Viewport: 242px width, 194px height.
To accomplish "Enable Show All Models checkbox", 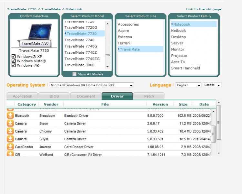I will point(75,74).
